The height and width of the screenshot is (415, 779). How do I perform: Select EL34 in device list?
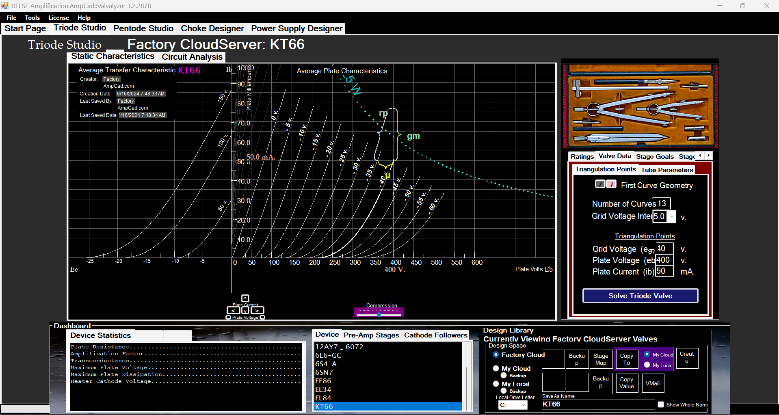pyautogui.click(x=388, y=389)
